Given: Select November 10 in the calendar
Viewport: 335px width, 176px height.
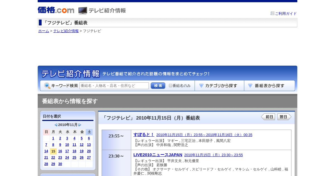Looking at the screenshot, I should click(67, 145).
